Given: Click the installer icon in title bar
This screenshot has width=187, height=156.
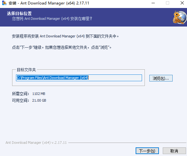Looking at the screenshot, I should coord(4,3).
